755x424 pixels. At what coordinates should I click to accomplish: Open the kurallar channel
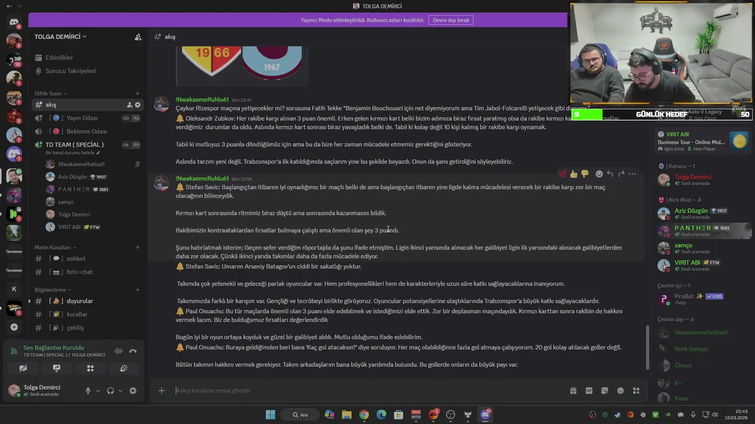click(87, 314)
